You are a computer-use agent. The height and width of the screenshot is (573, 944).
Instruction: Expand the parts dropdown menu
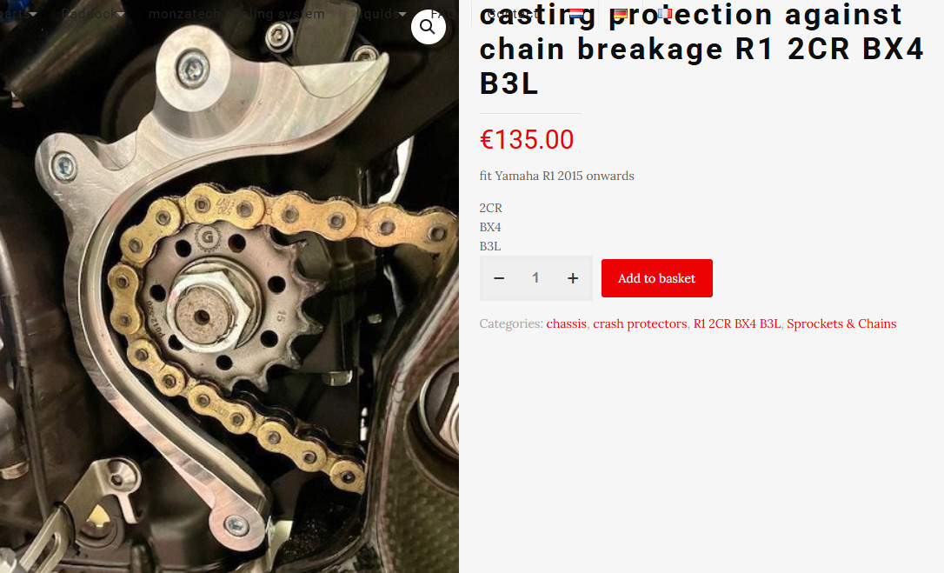point(18,13)
